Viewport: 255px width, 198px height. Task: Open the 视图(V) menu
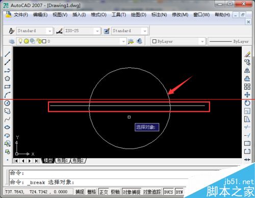(x=60, y=15)
